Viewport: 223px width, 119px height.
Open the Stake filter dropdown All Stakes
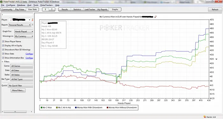[22, 75]
